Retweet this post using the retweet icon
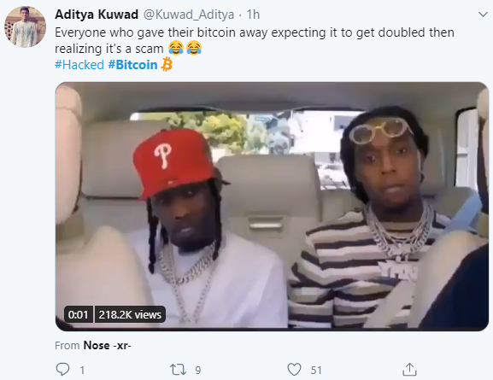 pos(178,370)
